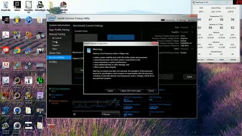Open the blue iVi desktop shortcut
This screenshot has width=242, height=136.
click(x=29, y=21)
